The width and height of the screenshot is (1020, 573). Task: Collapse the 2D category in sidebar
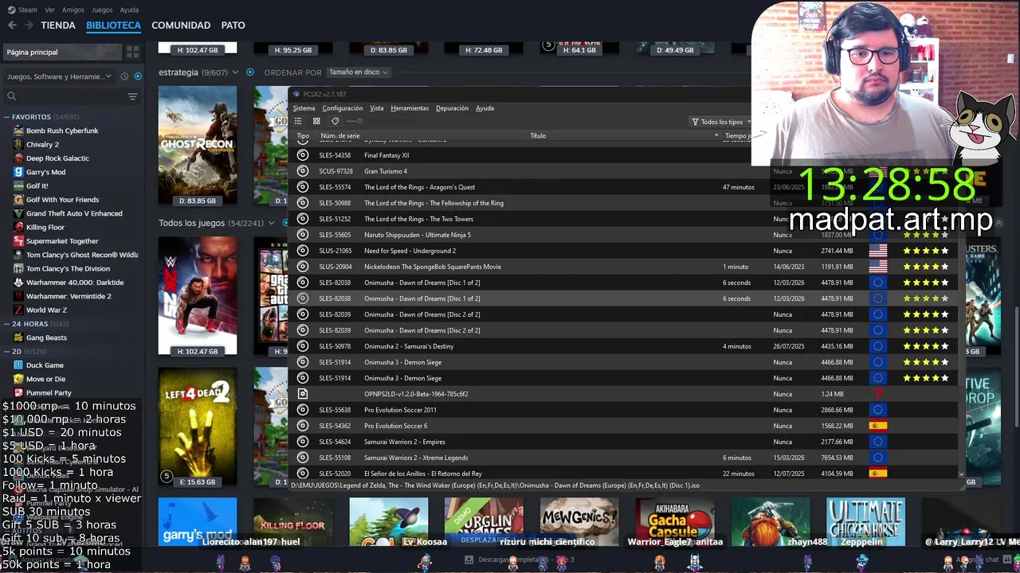[7, 351]
